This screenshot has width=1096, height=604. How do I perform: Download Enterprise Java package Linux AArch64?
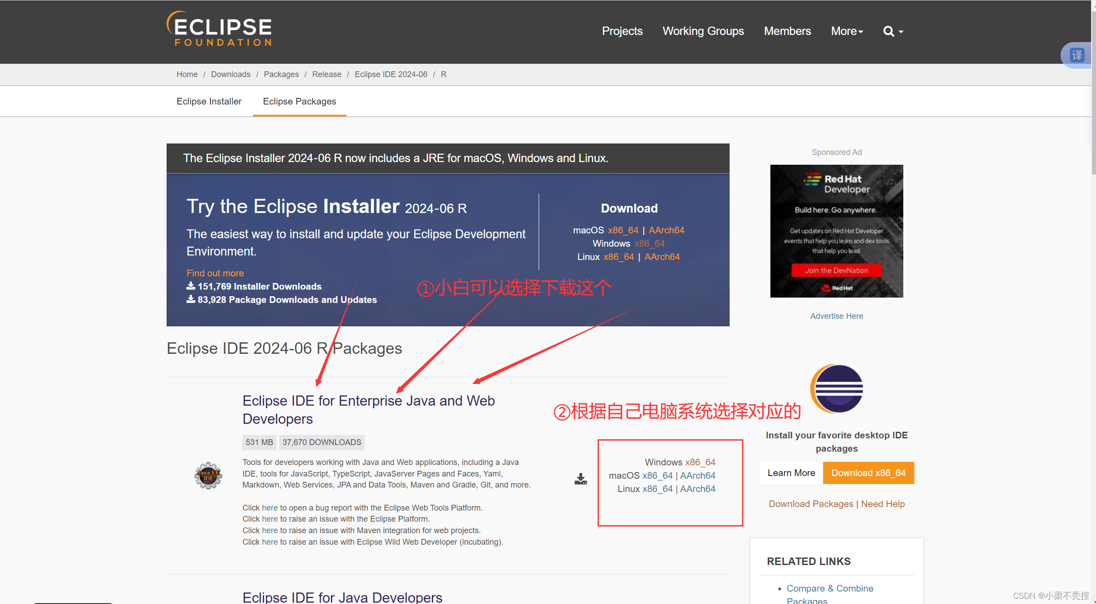click(698, 489)
